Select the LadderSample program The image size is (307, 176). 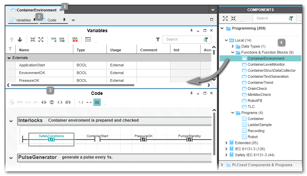tap(259, 125)
